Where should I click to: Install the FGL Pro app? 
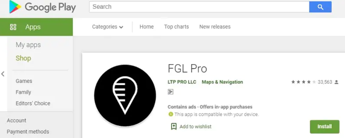click(325, 127)
